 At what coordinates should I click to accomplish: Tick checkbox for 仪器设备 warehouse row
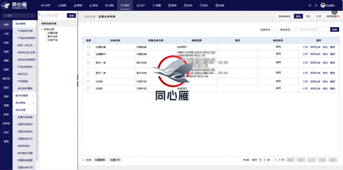click(88, 47)
